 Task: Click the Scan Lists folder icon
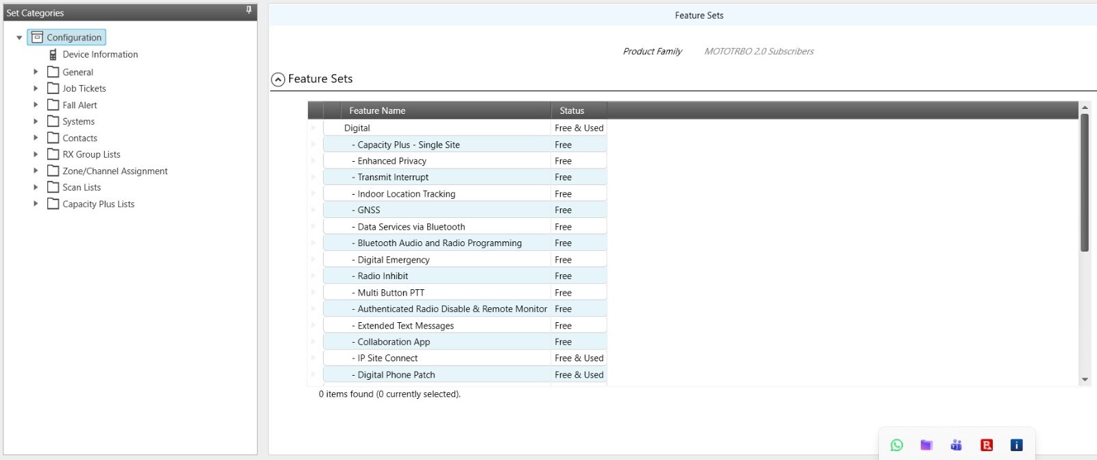coord(53,187)
